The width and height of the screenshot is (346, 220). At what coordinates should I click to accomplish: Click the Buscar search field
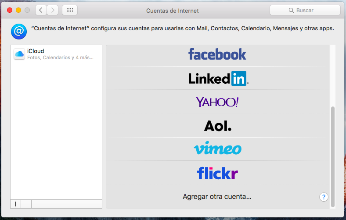tap(305, 10)
